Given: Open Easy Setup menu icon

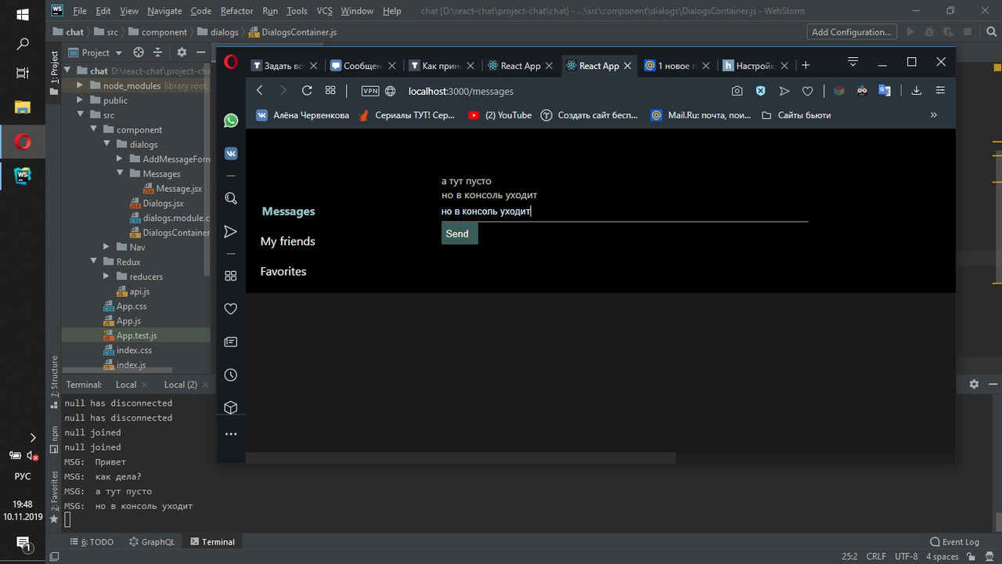Looking at the screenshot, I should [x=941, y=91].
